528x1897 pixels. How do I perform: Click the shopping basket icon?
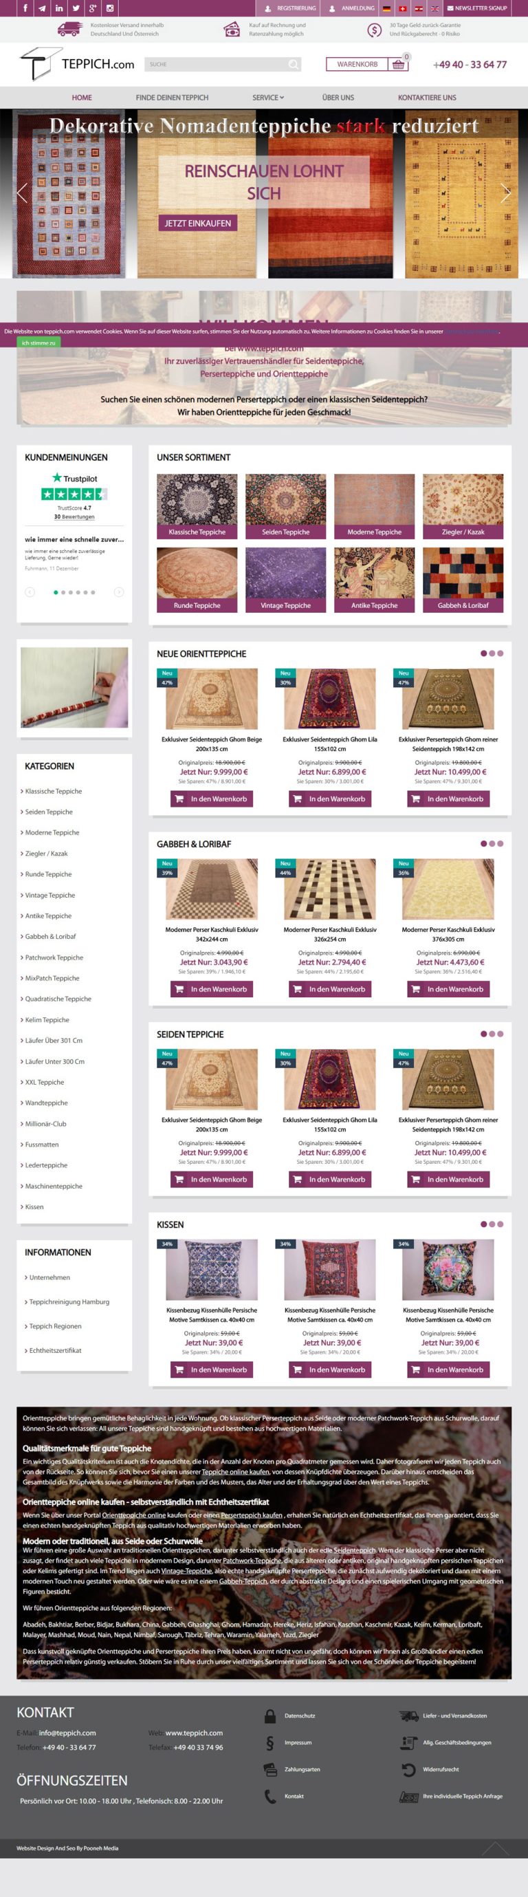point(398,65)
